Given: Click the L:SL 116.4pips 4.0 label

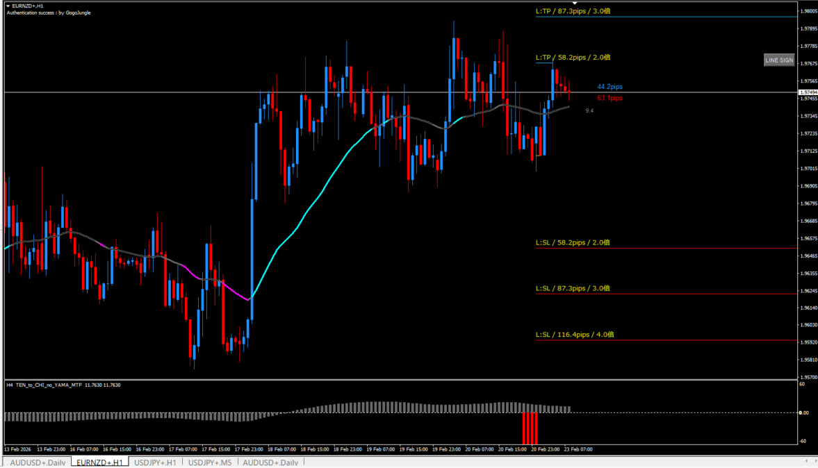Looking at the screenshot, I should click(x=574, y=335).
